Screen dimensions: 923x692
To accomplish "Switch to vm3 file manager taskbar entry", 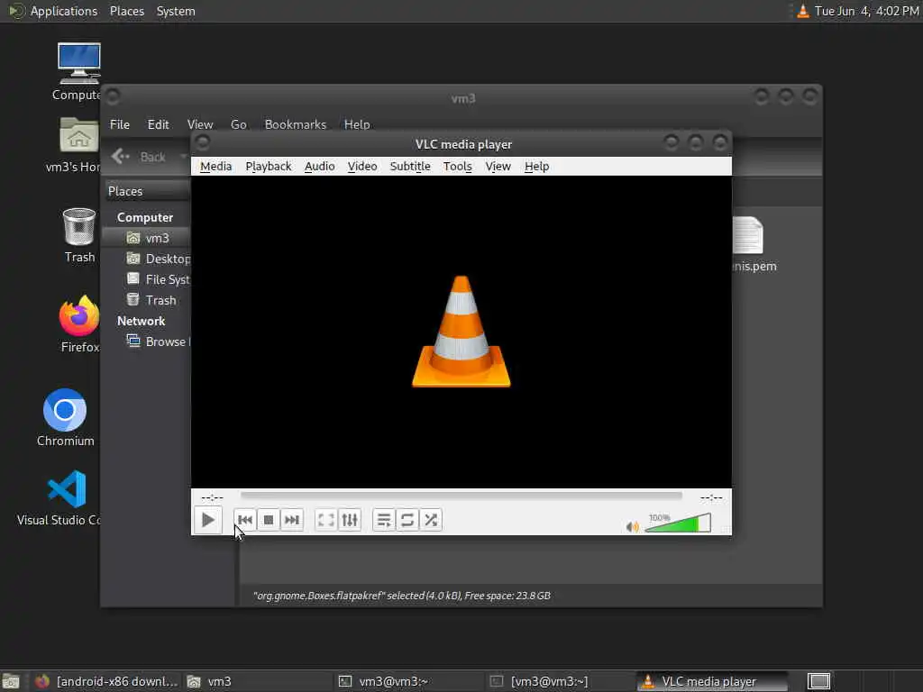I will click(x=257, y=681).
